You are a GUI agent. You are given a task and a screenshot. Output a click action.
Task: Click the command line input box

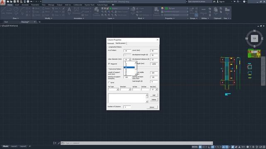coord(137,143)
